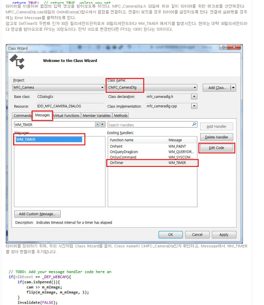264x305 pixels.
Task: Click the Edit Code button
Action: pos(216,148)
